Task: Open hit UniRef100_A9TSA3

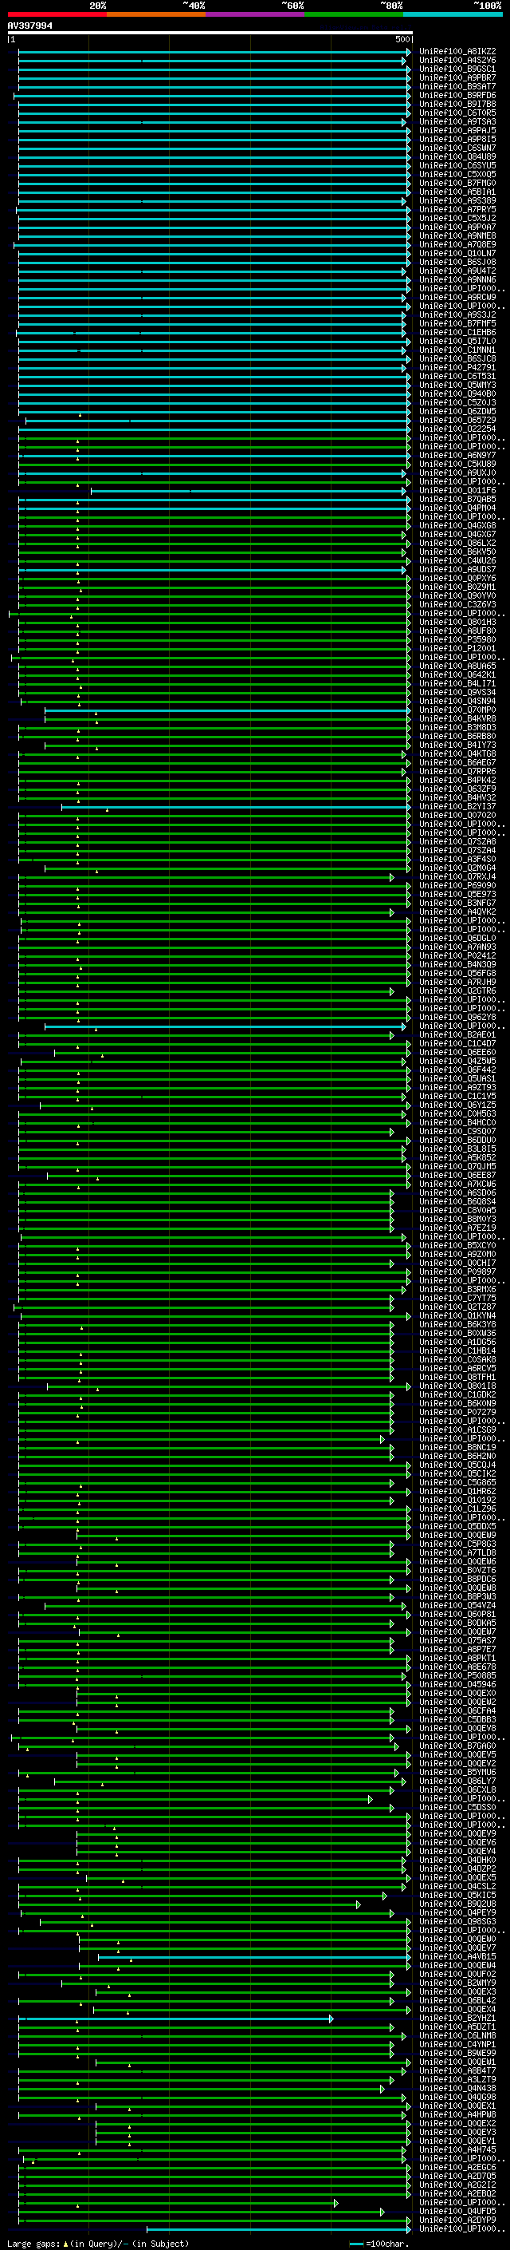Action: pos(457,121)
